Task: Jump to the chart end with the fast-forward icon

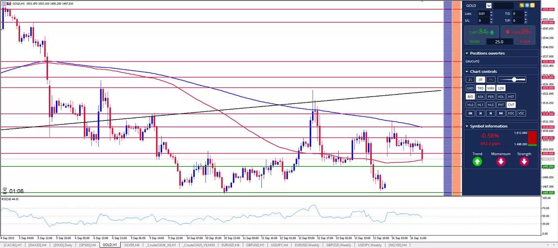Action: (501, 113)
